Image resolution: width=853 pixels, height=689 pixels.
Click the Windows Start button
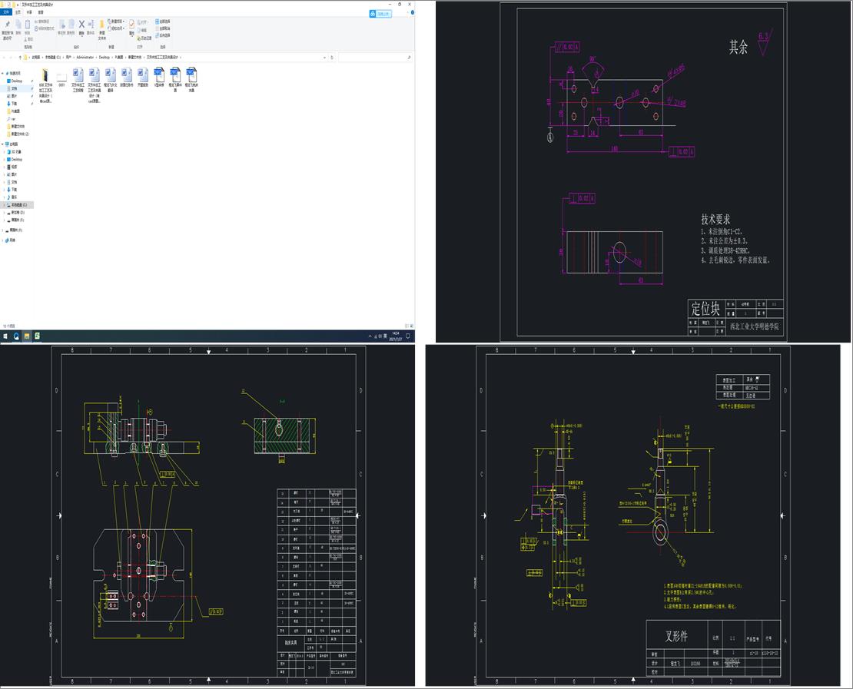click(x=5, y=336)
